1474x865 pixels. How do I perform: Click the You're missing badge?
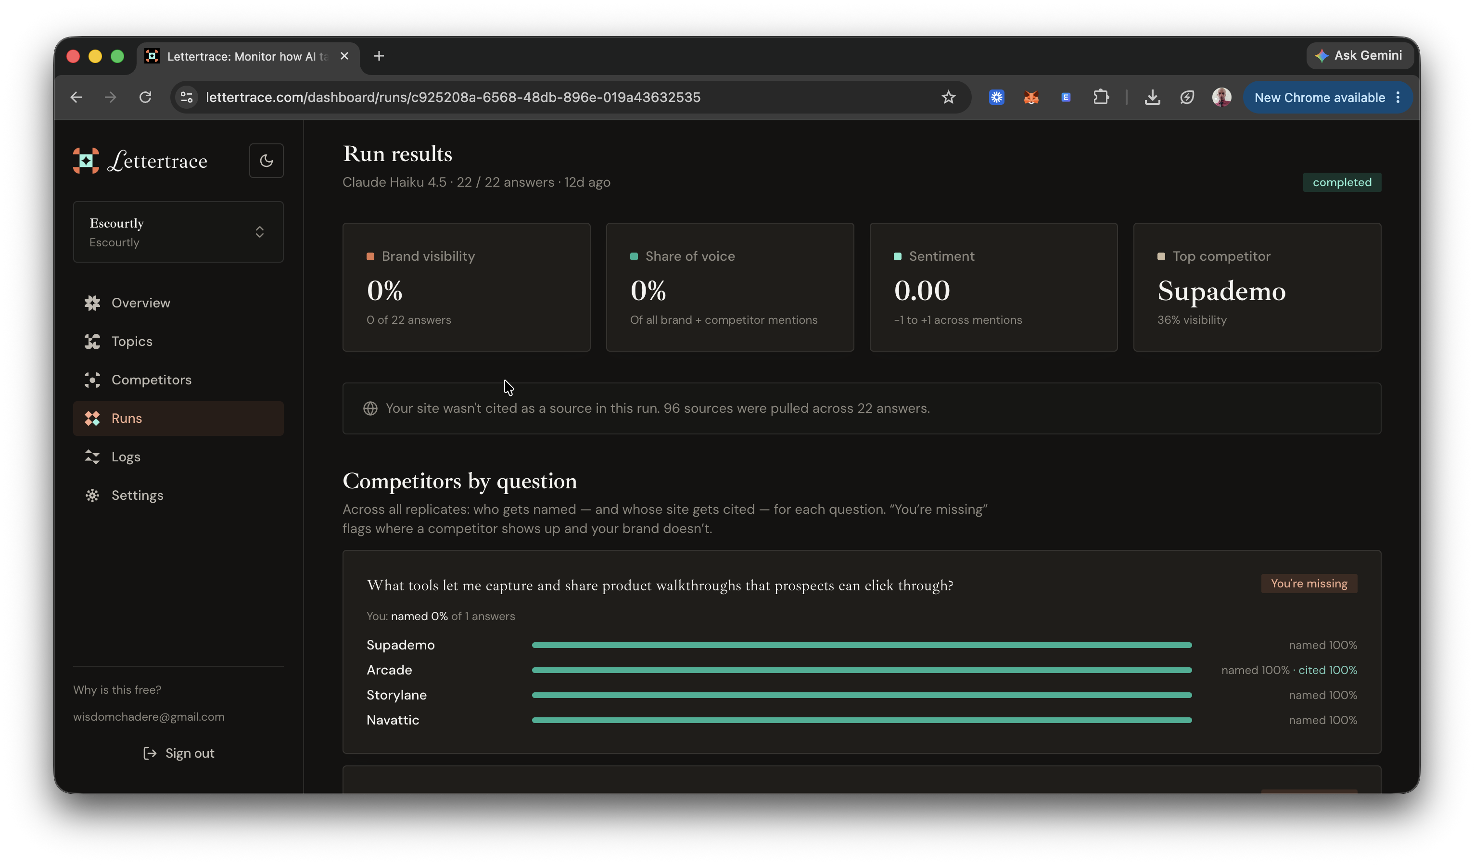[x=1309, y=584]
